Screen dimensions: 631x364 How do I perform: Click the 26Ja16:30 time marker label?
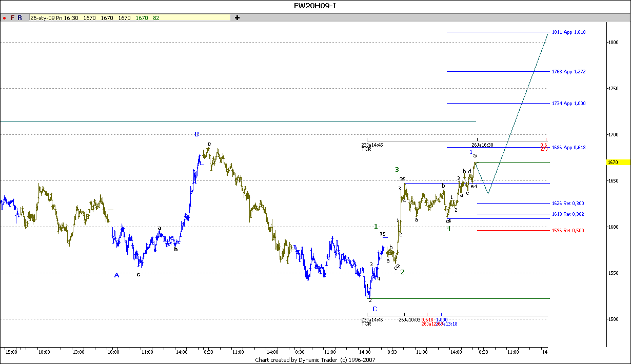[482, 145]
